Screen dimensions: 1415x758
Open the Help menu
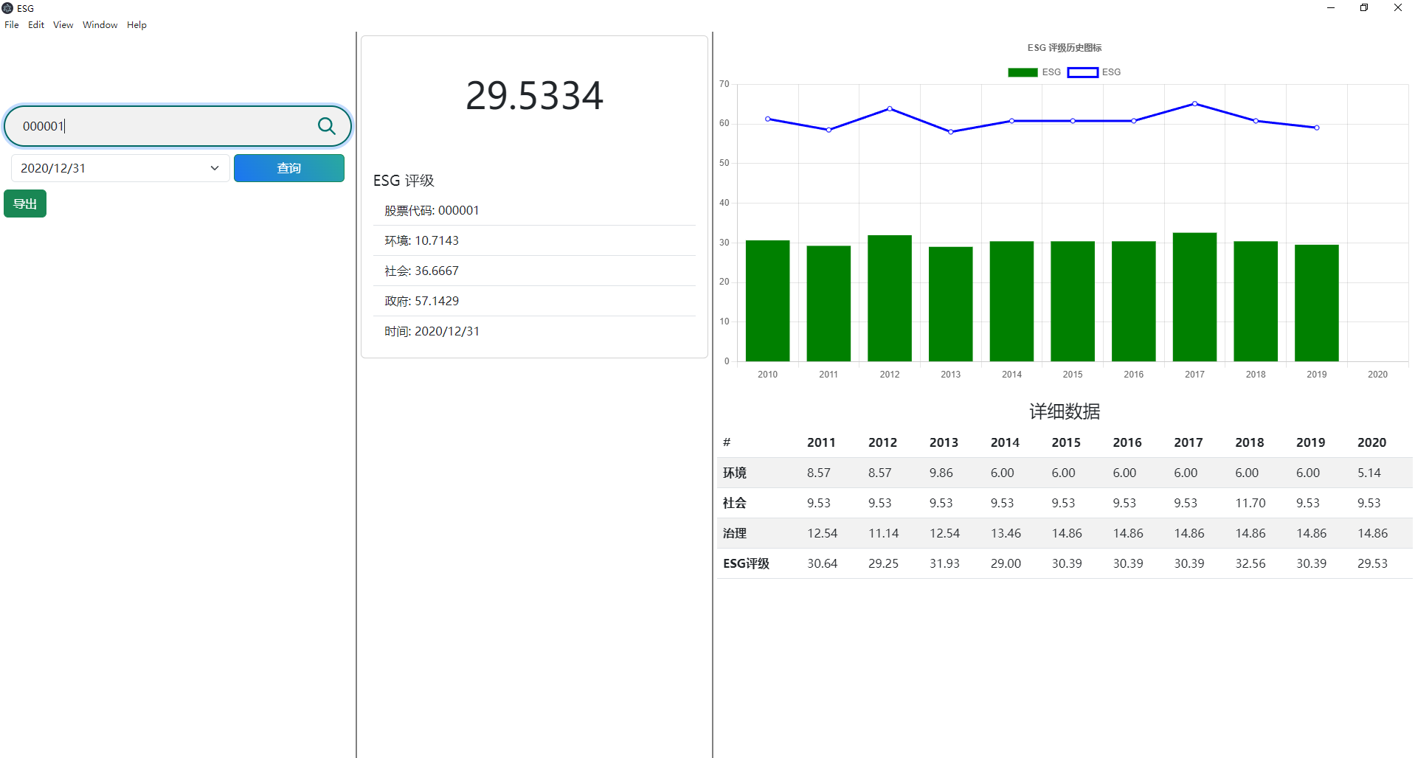pos(136,24)
